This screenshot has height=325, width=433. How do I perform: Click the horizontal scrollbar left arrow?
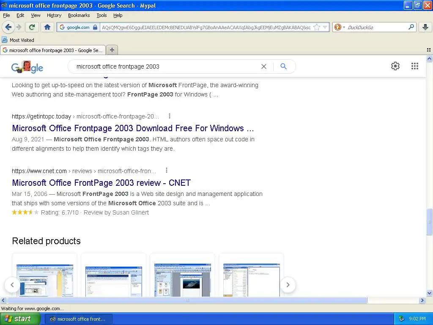point(3,300)
